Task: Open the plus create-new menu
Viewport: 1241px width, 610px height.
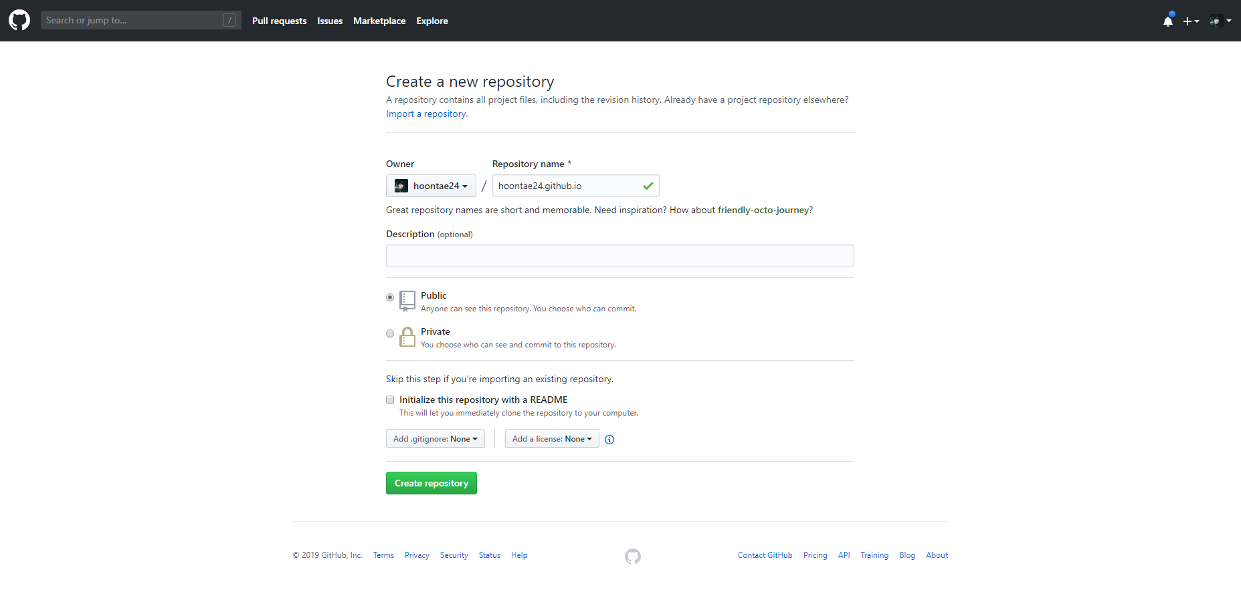Action: [1191, 21]
